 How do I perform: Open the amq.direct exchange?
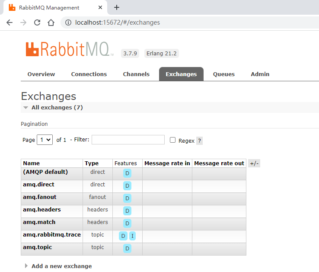[x=38, y=185]
